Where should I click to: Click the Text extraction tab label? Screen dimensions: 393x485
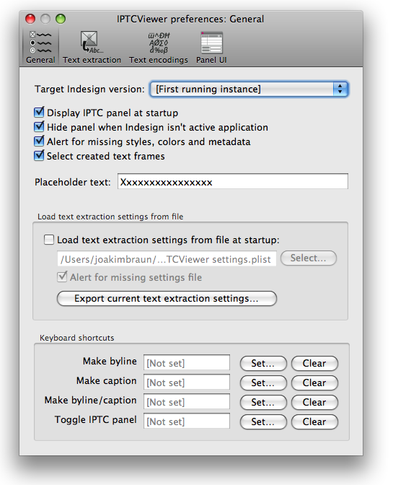pyautogui.click(x=92, y=60)
